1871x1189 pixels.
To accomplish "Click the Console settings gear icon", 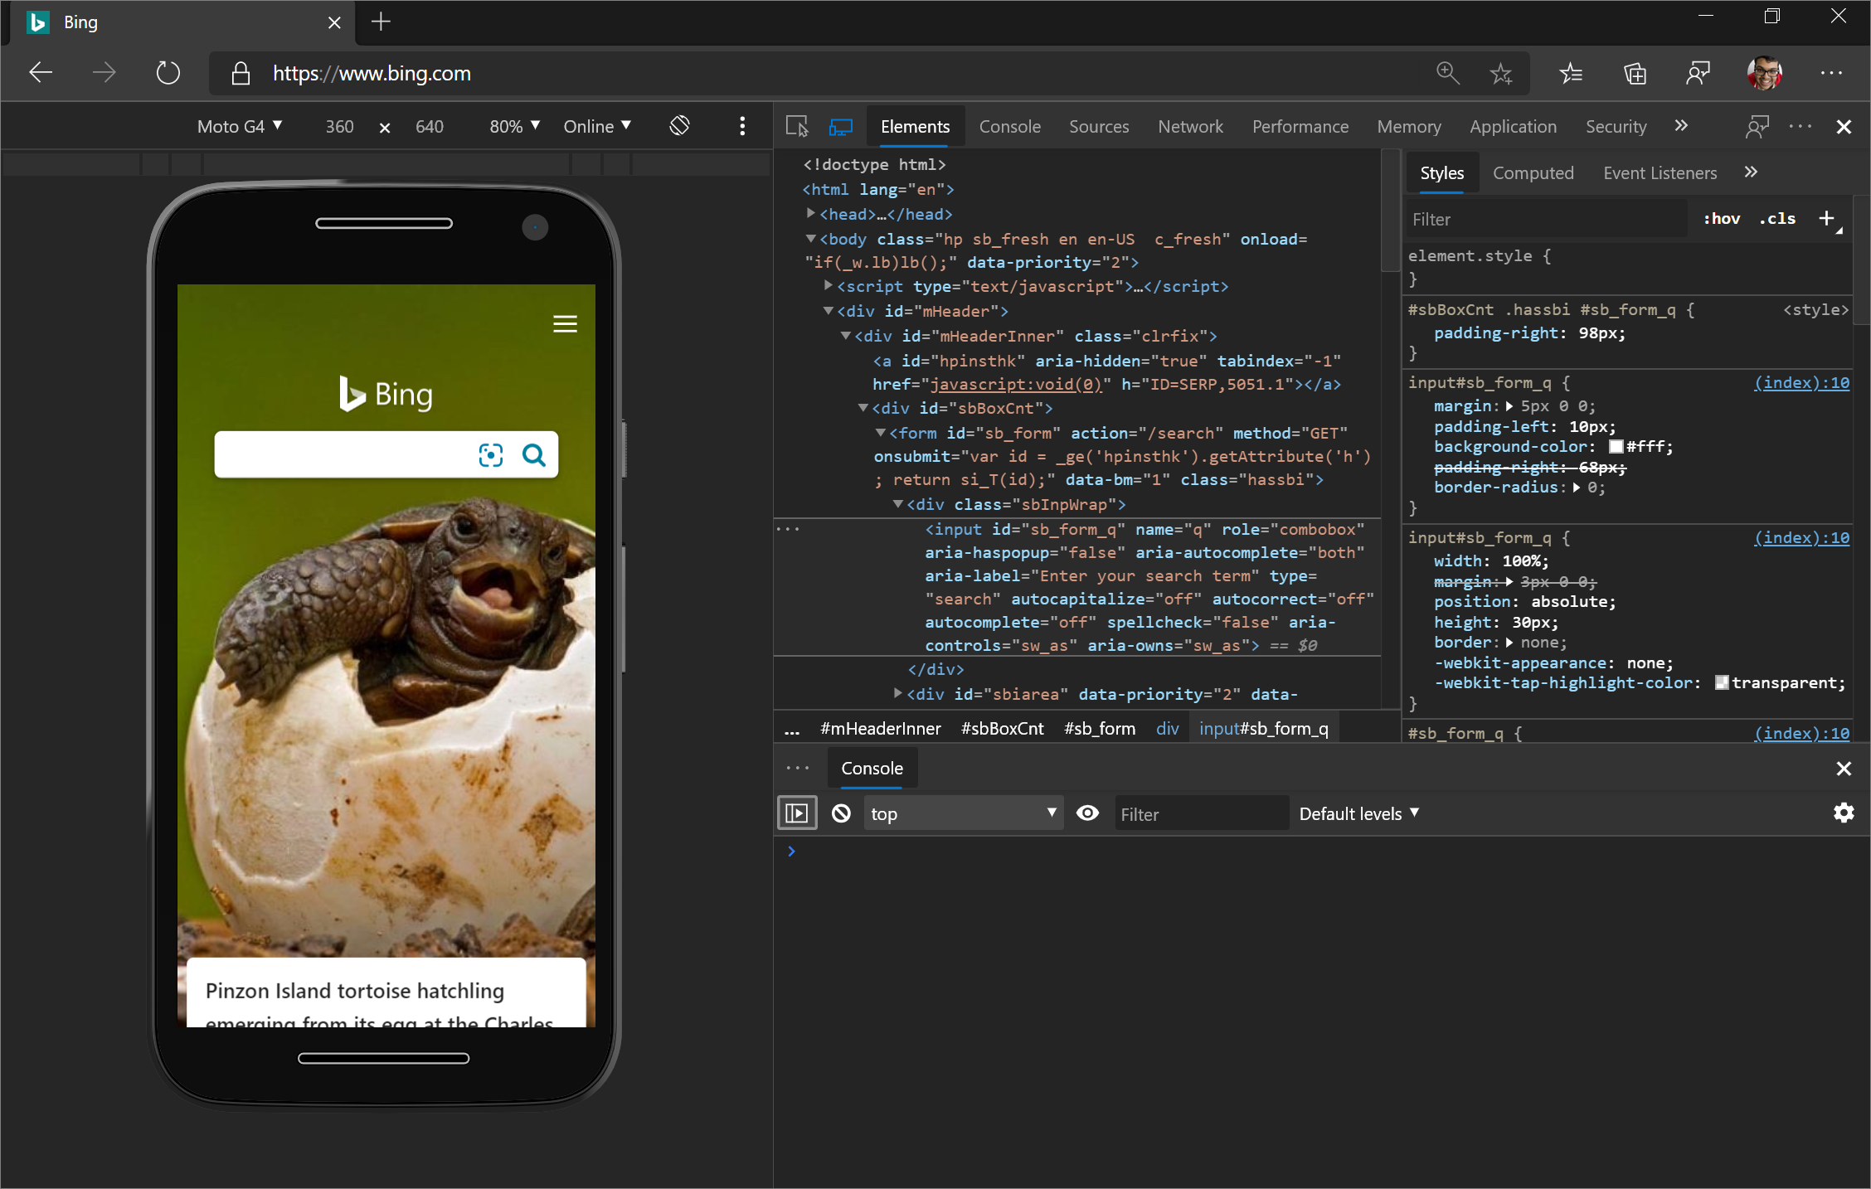I will tap(1844, 813).
